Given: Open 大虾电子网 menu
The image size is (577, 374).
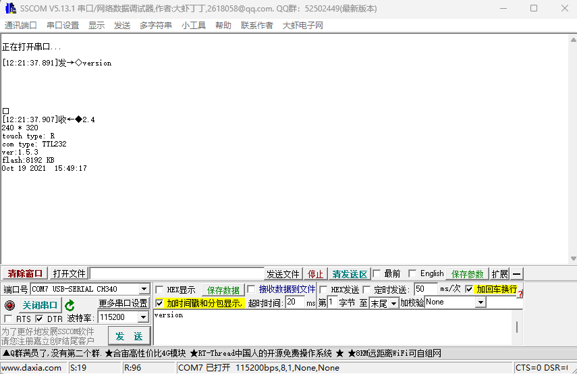Looking at the screenshot, I should (x=302, y=26).
